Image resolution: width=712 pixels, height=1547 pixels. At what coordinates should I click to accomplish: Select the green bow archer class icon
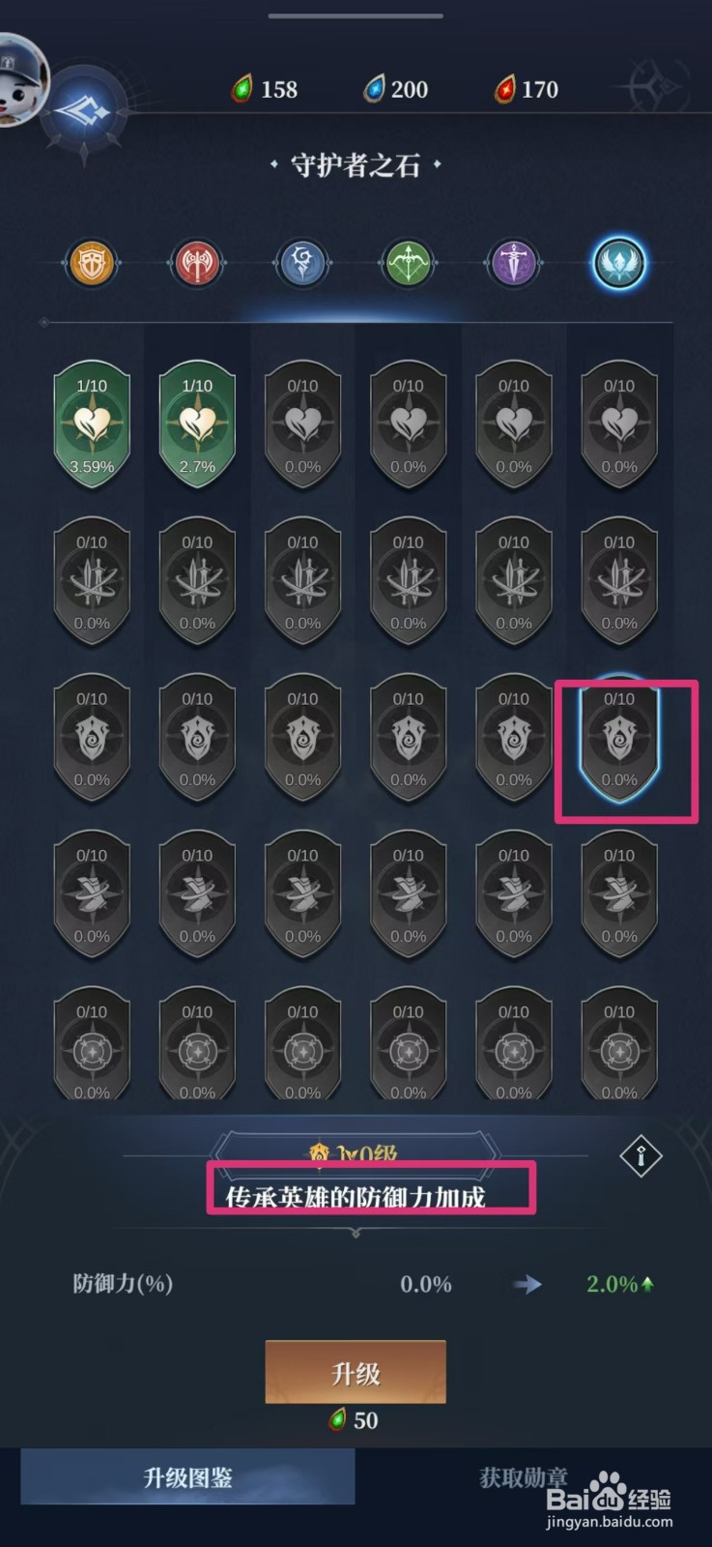click(x=408, y=263)
